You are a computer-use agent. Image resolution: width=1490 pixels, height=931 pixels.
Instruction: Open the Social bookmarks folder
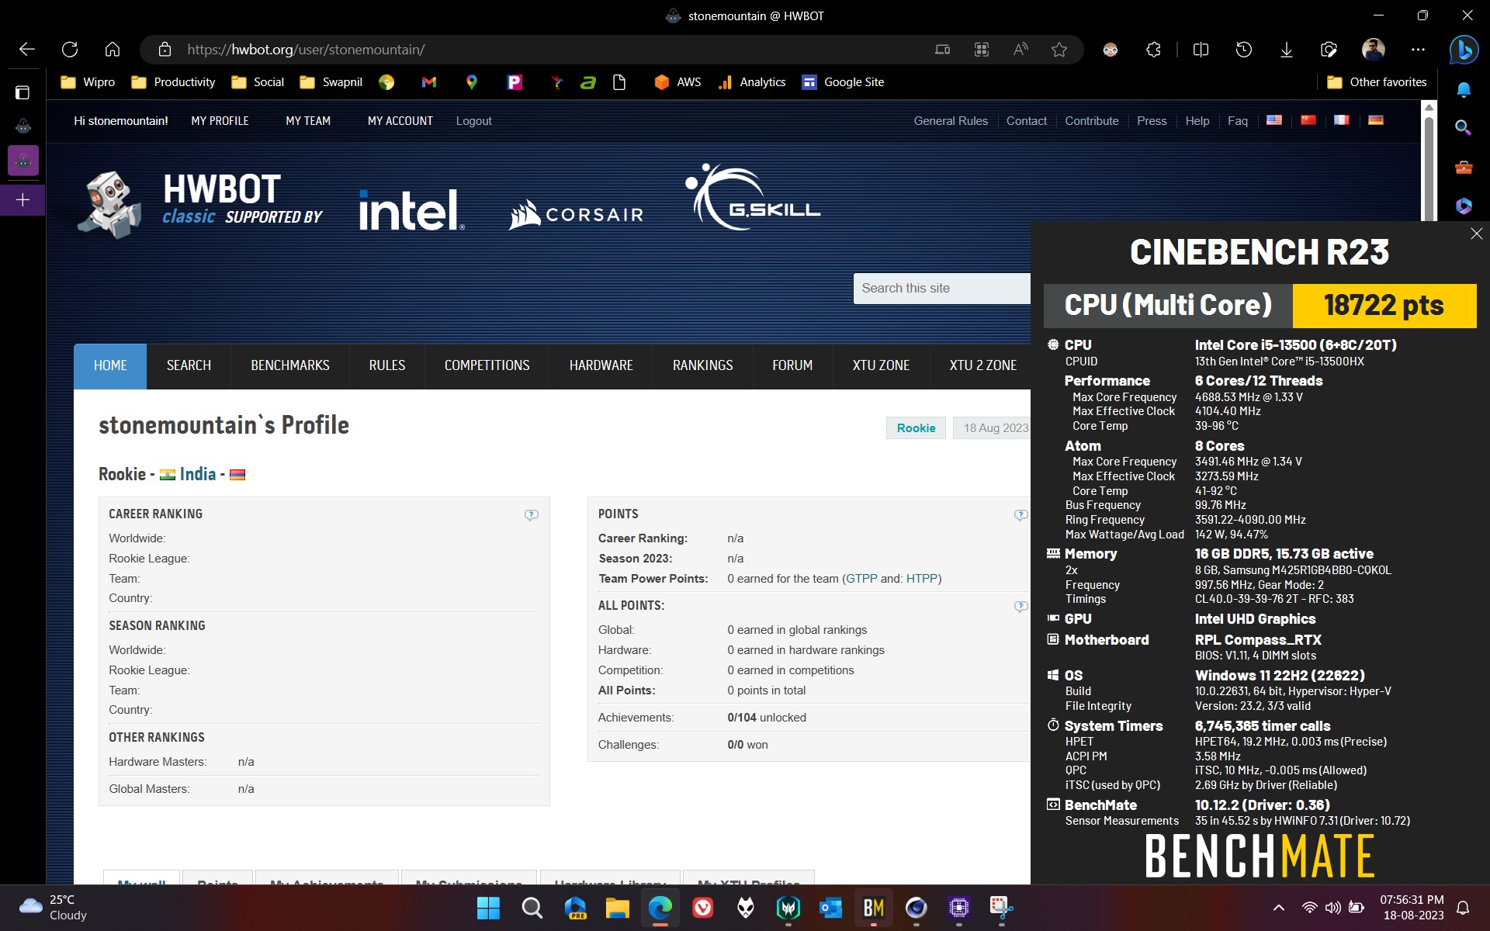point(258,82)
